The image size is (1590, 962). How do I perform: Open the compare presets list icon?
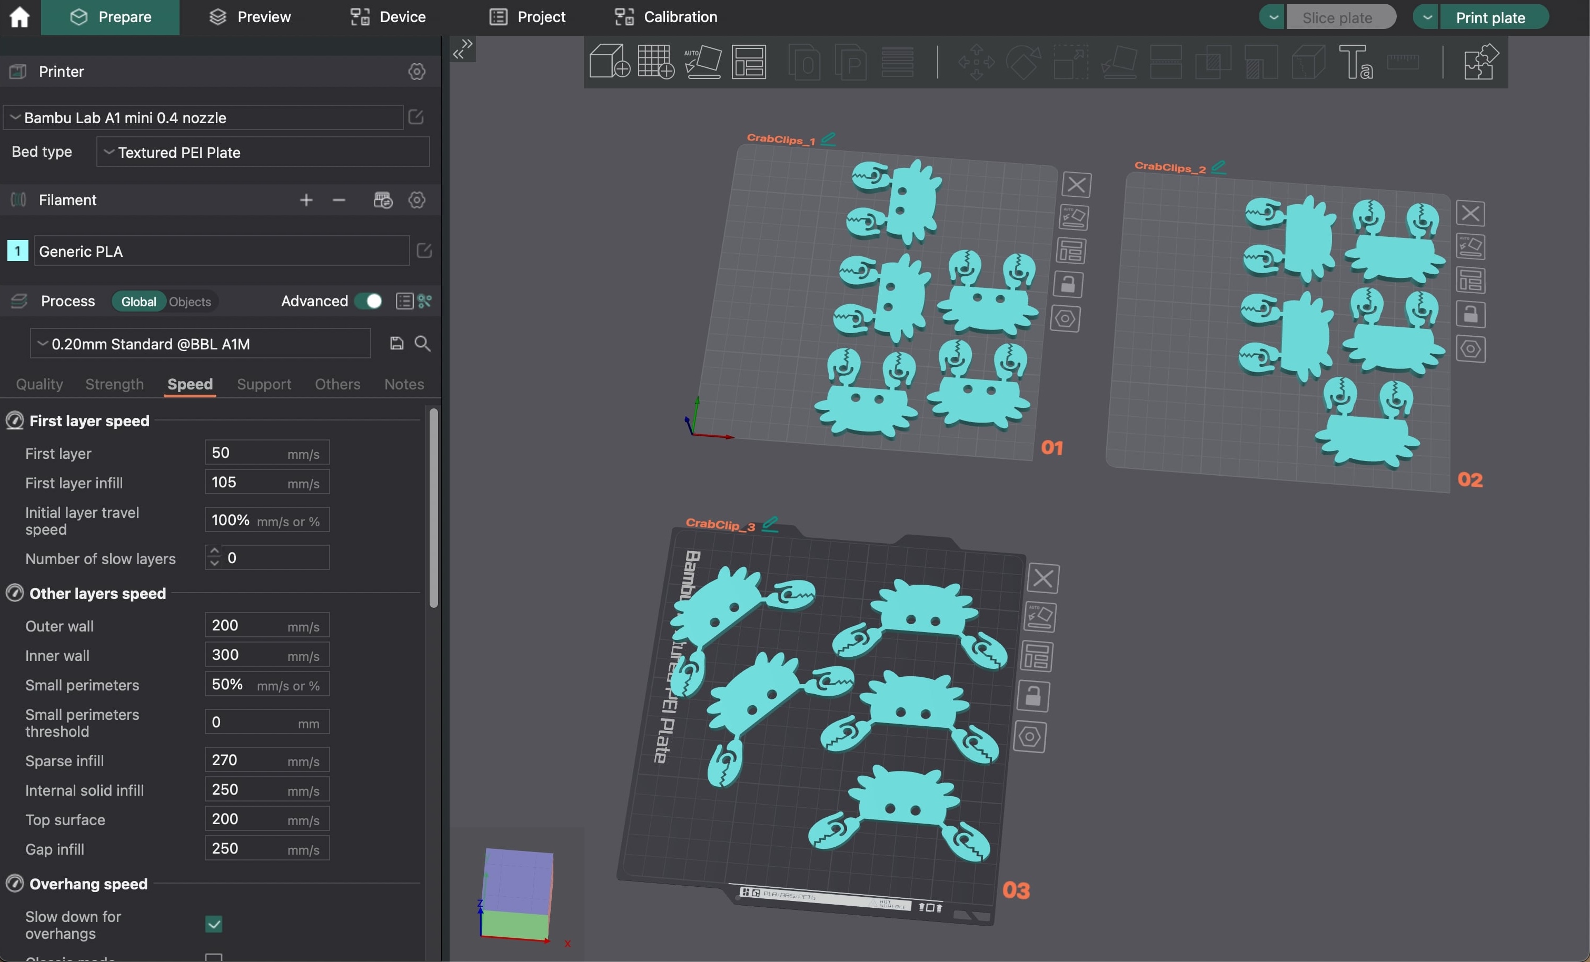point(404,302)
